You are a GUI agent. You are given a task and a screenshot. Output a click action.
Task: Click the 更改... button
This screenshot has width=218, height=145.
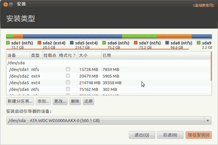(60, 101)
